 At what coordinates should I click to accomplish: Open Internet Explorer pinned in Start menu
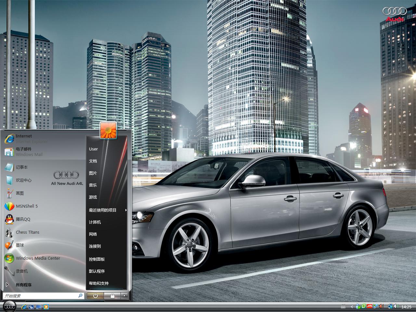pyautogui.click(x=43, y=139)
